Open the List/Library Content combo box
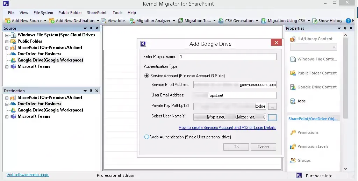358x181 pixels. 313,47
